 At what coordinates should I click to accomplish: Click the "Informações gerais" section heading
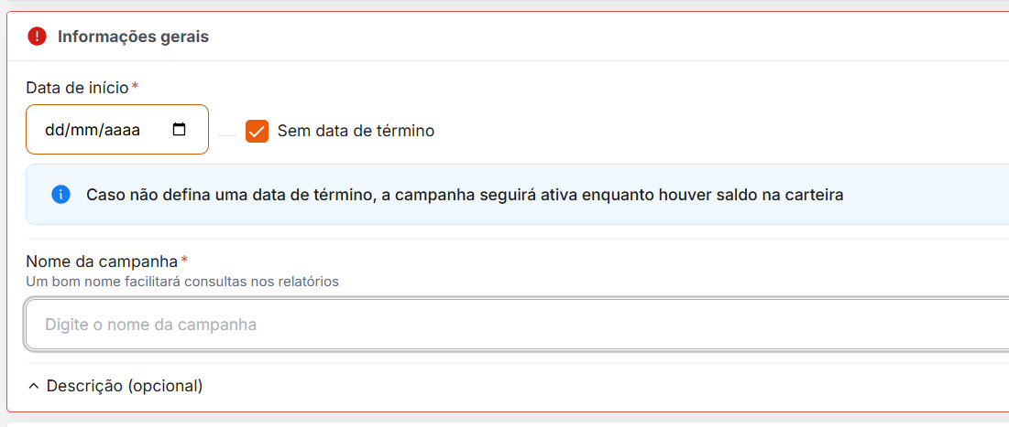pyautogui.click(x=133, y=37)
